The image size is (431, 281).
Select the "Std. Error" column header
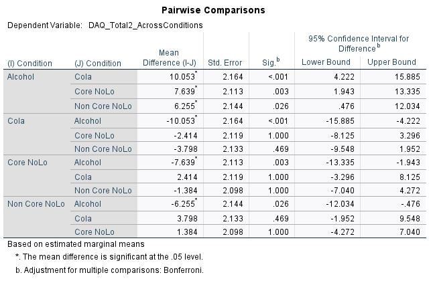tap(225, 63)
